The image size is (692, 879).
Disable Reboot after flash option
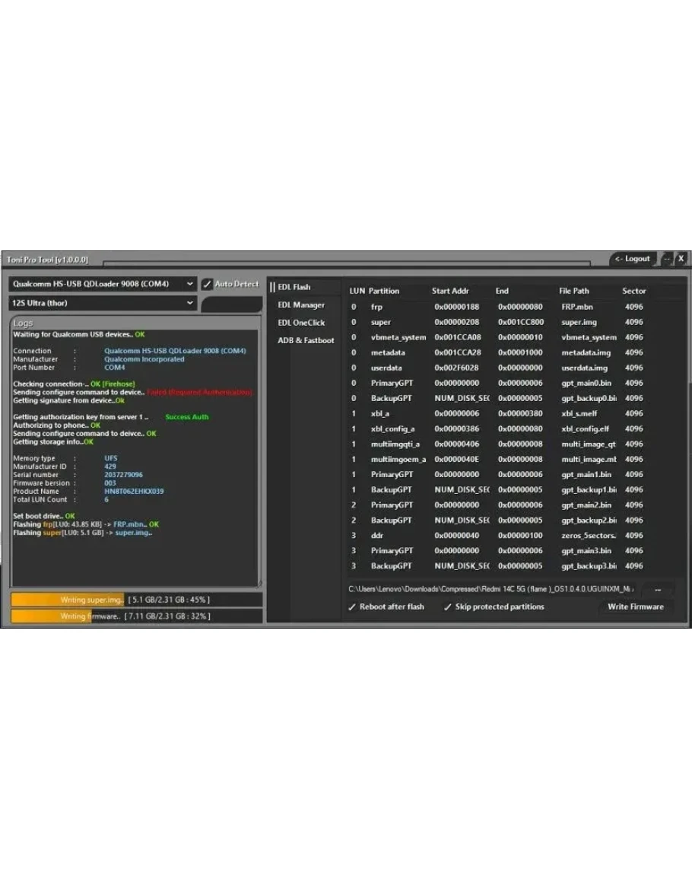pyautogui.click(x=353, y=607)
